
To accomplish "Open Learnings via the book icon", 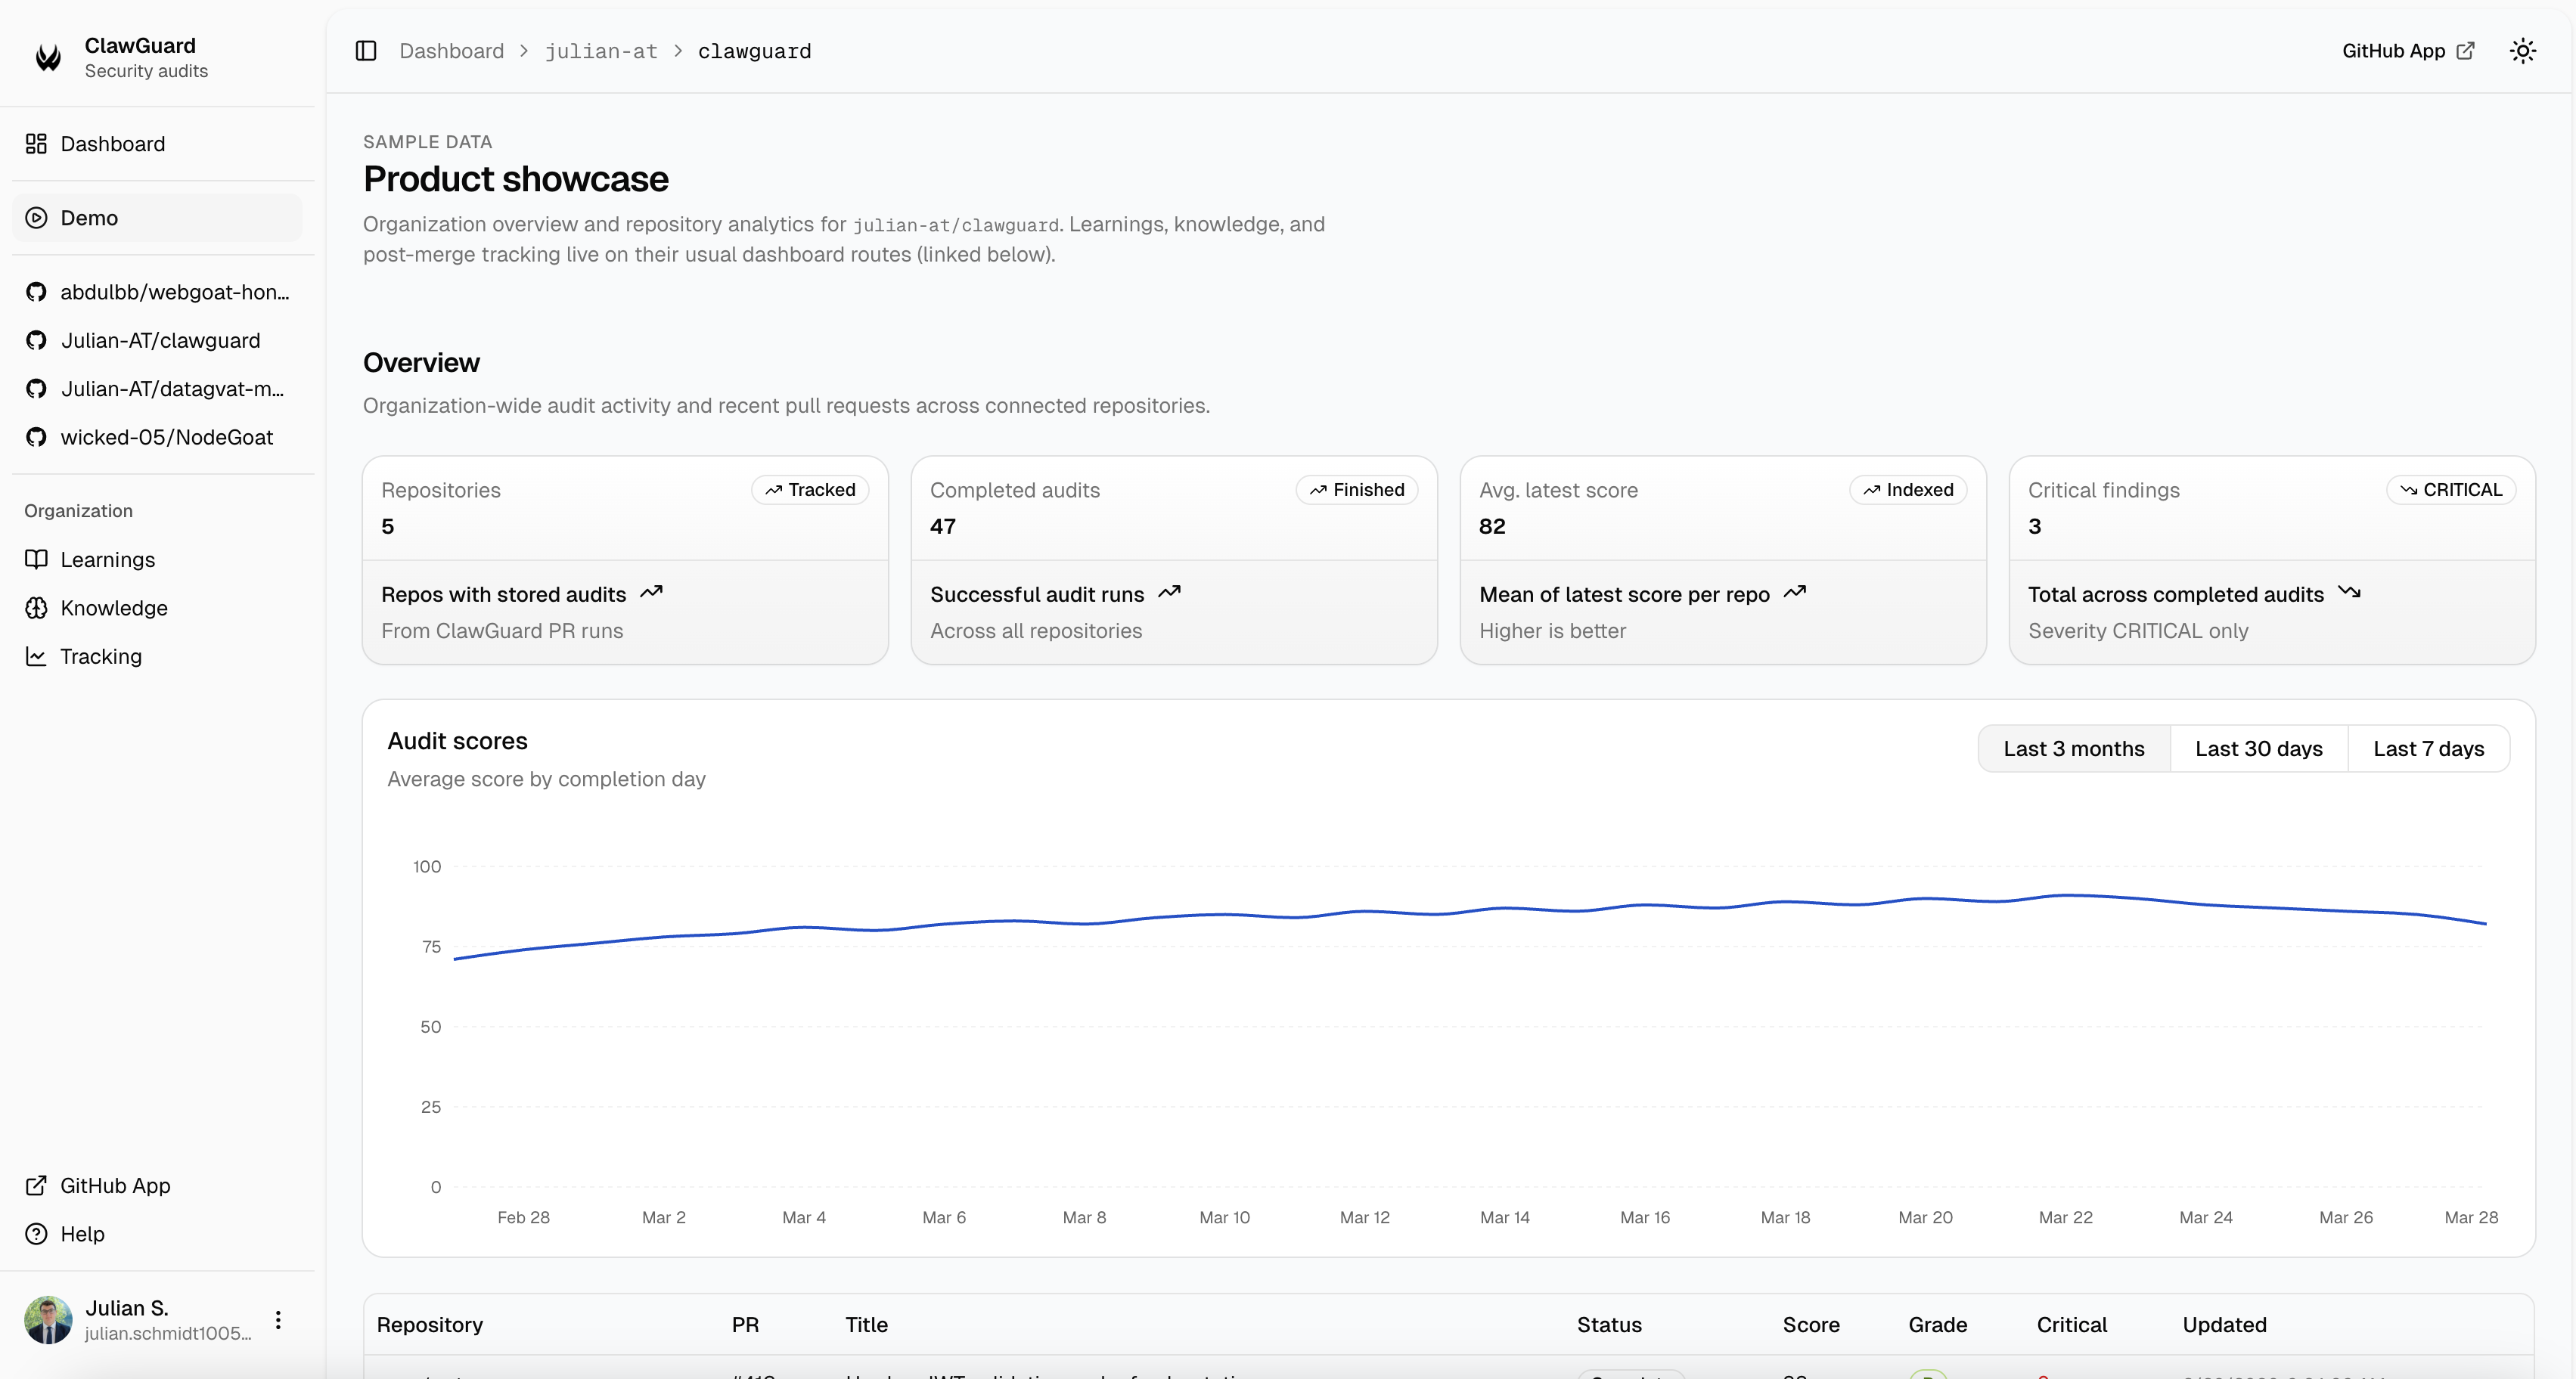I will pos(36,559).
